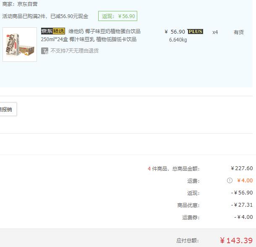Click the shipping fee info icon
The image size is (256, 247).
coord(230,180)
